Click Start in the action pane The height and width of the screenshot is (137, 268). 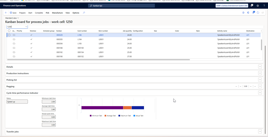click(x=30, y=13)
